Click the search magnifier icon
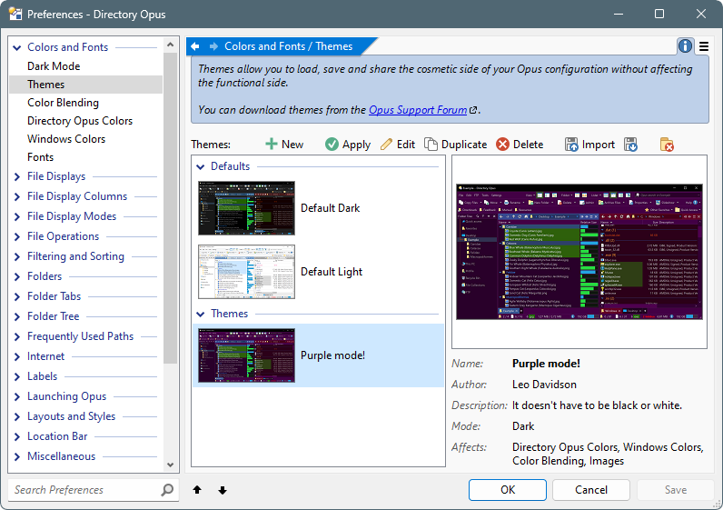This screenshot has height=510, width=723. coord(167,490)
